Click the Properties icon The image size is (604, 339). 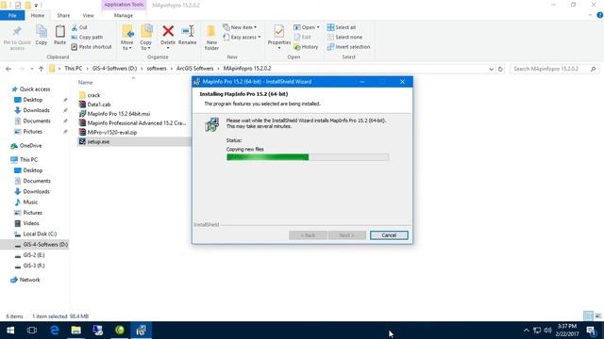279,31
